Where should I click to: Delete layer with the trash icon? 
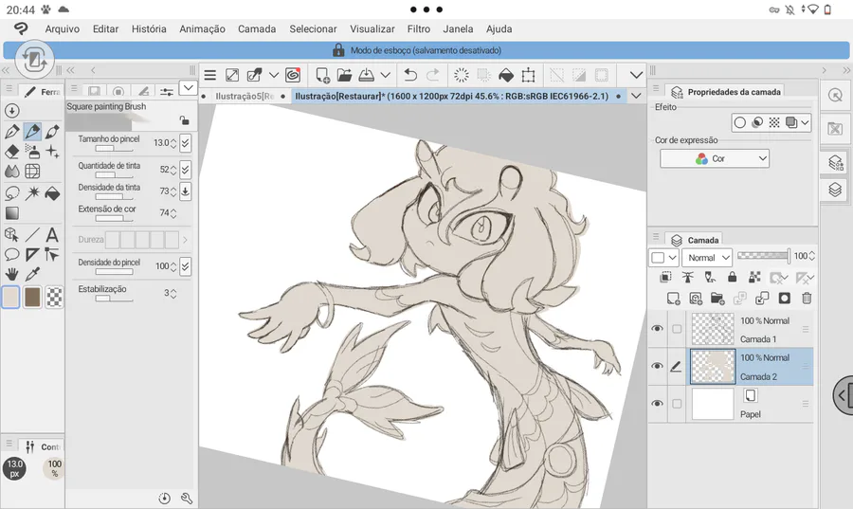click(807, 298)
